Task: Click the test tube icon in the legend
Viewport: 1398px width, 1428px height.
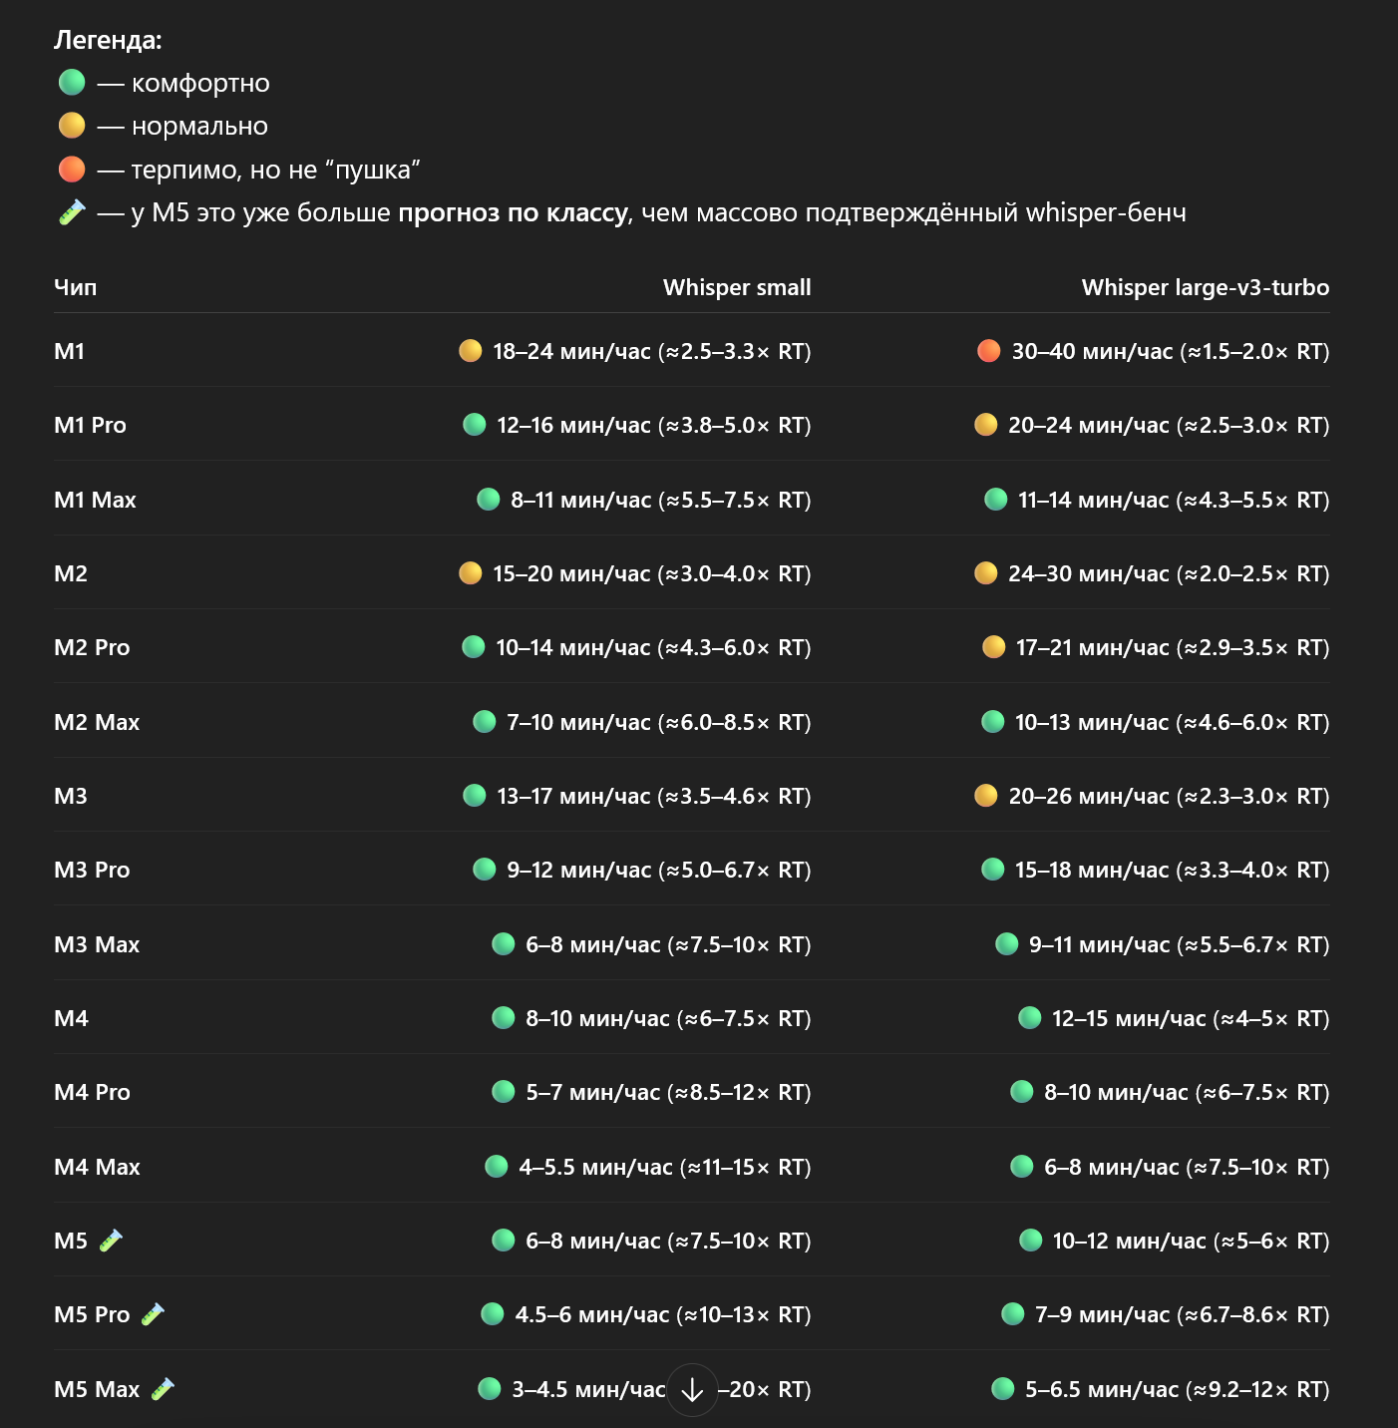Action: (x=72, y=212)
